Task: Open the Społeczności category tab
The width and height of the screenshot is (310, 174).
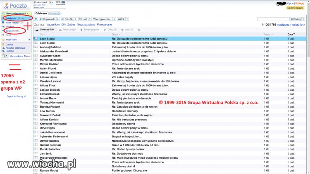Action: pyautogui.click(x=68, y=30)
